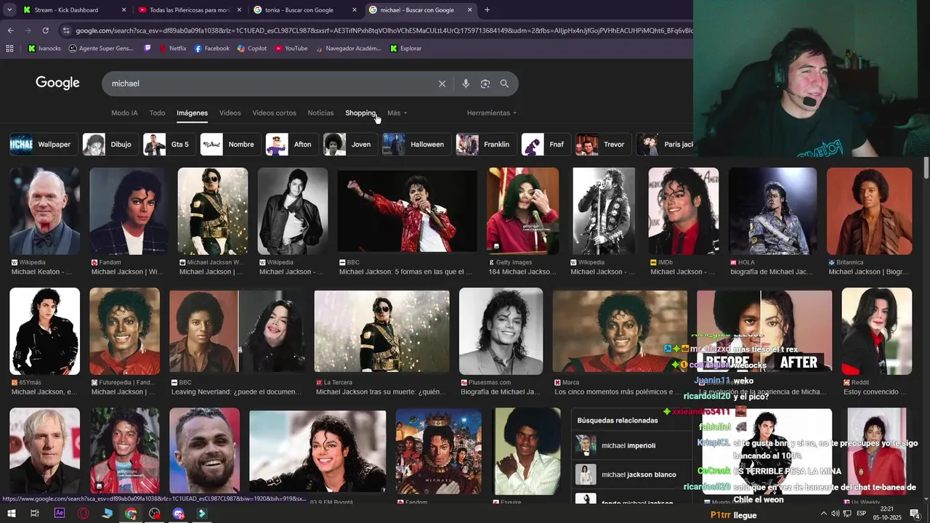
Task: Open Google Lens image search icon
Action: (x=485, y=84)
